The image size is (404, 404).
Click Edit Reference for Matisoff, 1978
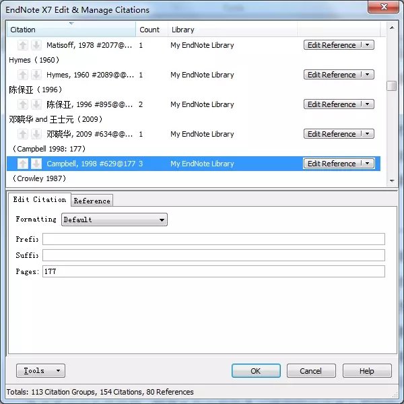tap(333, 45)
